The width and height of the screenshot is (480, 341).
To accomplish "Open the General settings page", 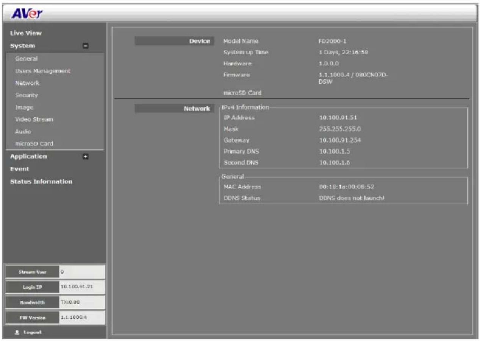I will pos(26,59).
